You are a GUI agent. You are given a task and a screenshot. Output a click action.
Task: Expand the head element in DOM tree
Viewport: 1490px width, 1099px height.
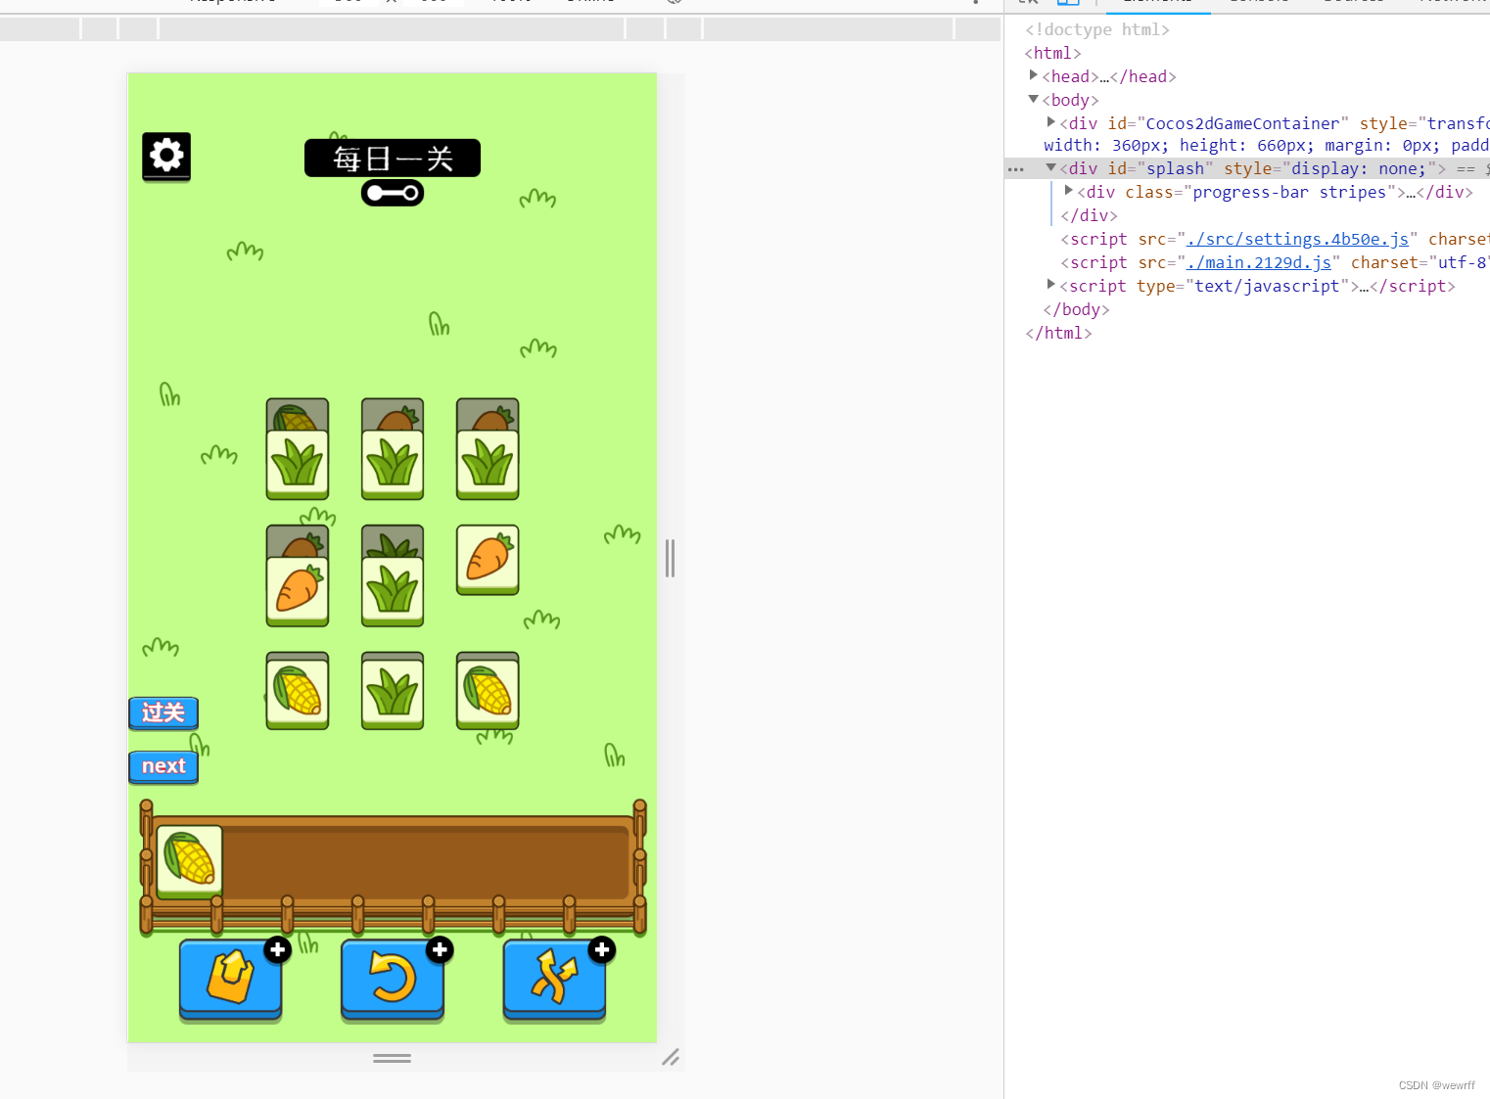click(x=1033, y=75)
